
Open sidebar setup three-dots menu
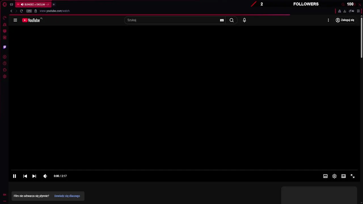(5, 201)
